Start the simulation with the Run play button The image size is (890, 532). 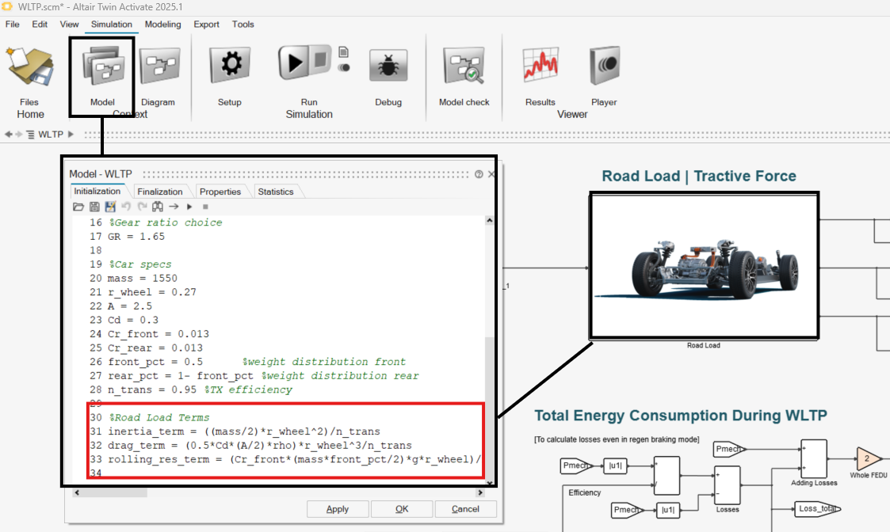click(x=293, y=63)
